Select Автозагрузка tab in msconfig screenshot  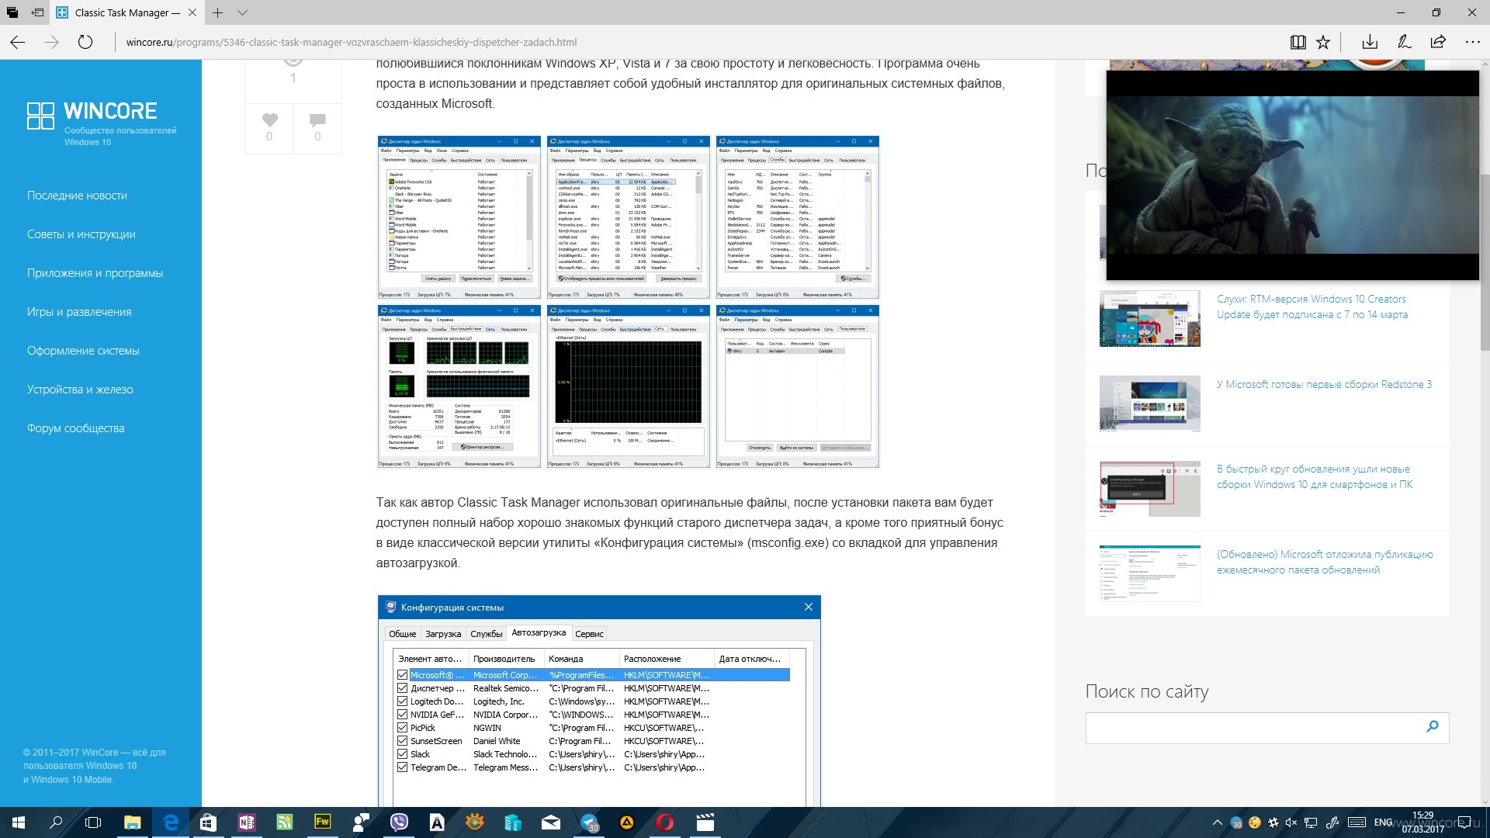pos(539,633)
